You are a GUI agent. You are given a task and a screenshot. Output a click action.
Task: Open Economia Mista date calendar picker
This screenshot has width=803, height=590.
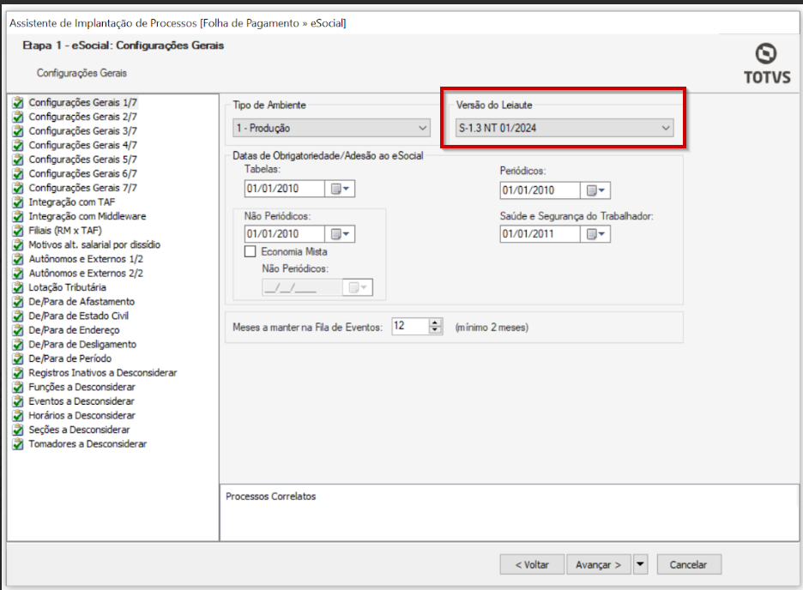pyautogui.click(x=358, y=287)
